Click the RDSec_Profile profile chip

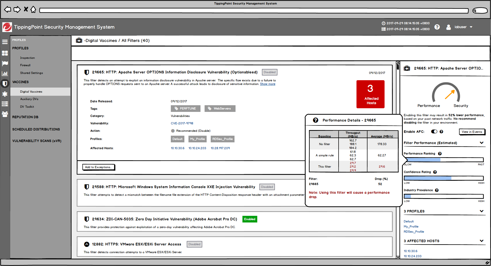pyautogui.click(x=222, y=139)
